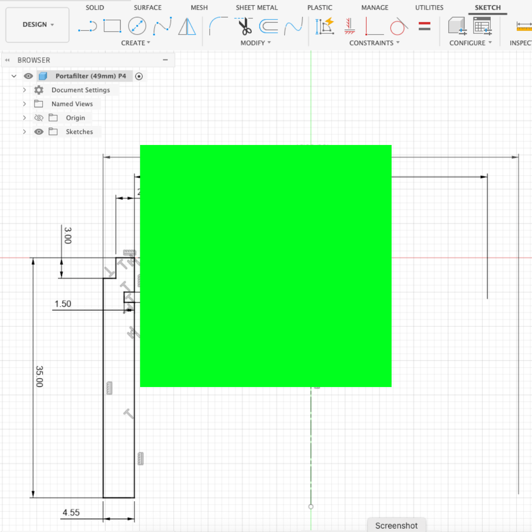Click the Offset tool icon
532x532 pixels.
[x=269, y=27]
